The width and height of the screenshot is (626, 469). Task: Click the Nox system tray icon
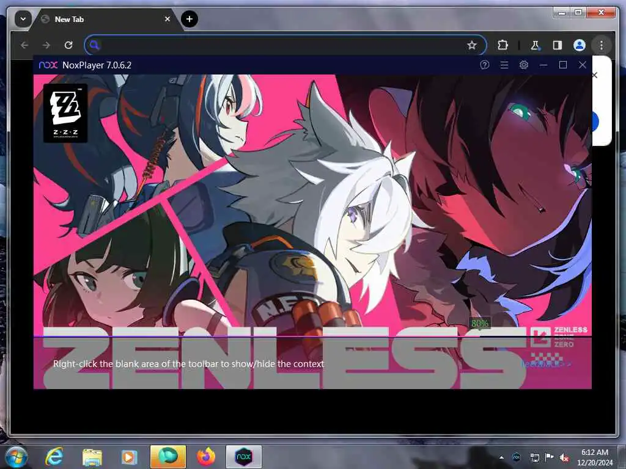point(517,457)
